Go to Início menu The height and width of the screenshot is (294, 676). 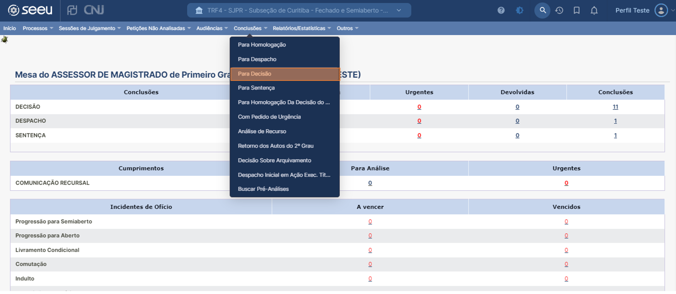coord(9,28)
